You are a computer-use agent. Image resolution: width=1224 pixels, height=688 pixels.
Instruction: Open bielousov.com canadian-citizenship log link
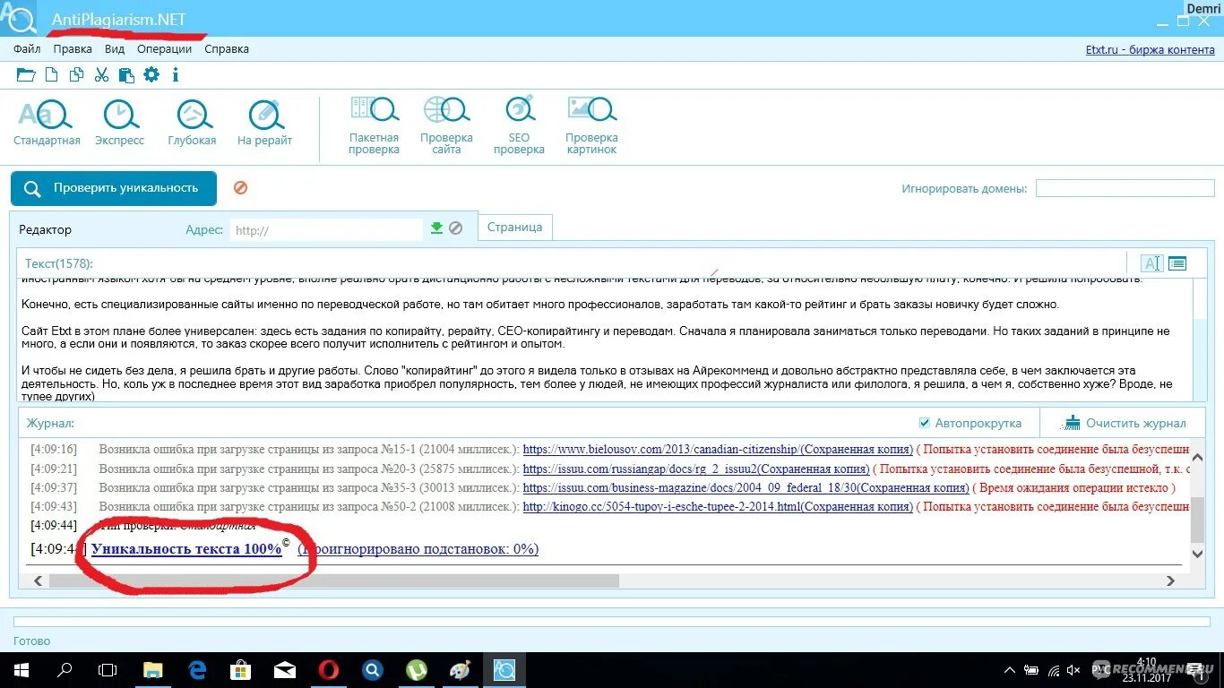click(718, 450)
